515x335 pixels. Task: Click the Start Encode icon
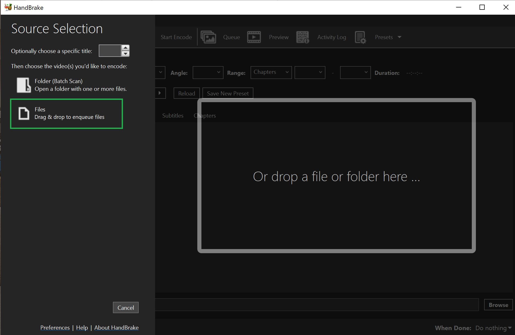(x=176, y=37)
